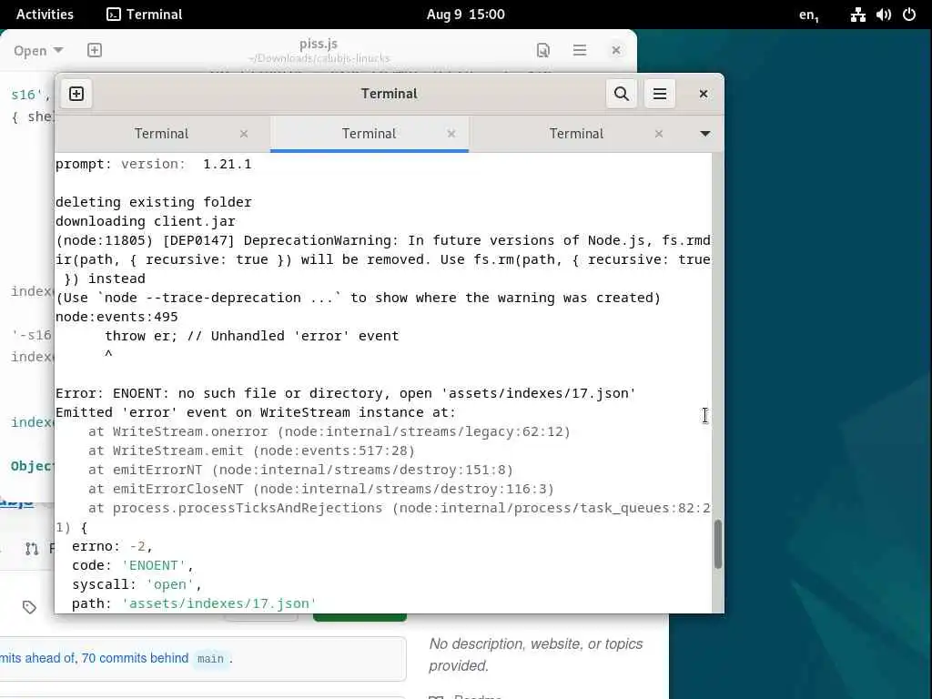
Task: Close the middle Terminal tab
Action: 451,134
